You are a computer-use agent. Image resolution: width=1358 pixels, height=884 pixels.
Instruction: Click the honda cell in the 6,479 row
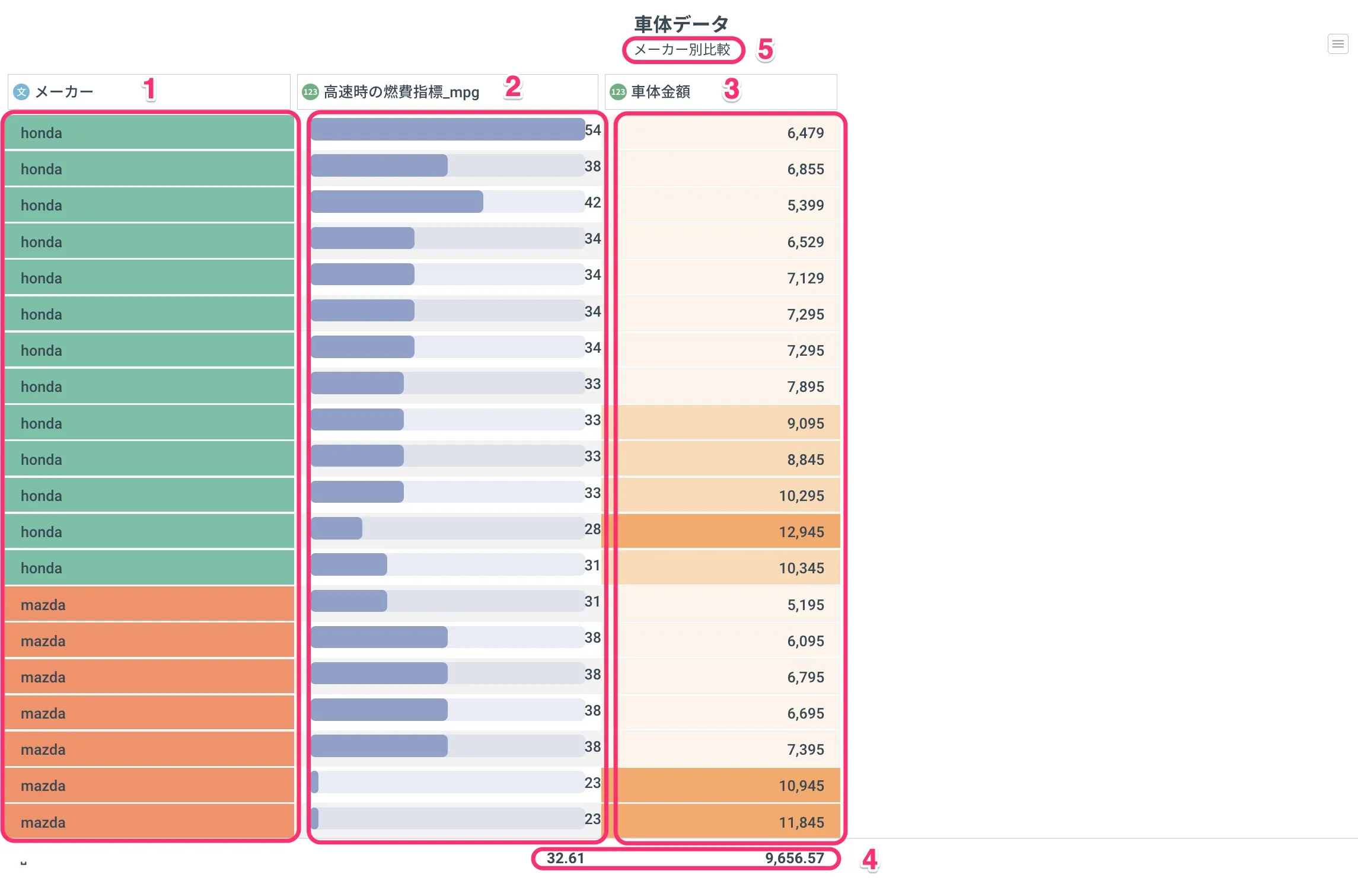tap(149, 133)
